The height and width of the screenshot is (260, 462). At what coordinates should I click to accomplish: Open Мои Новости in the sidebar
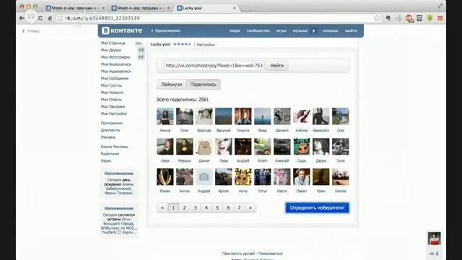coord(112,92)
